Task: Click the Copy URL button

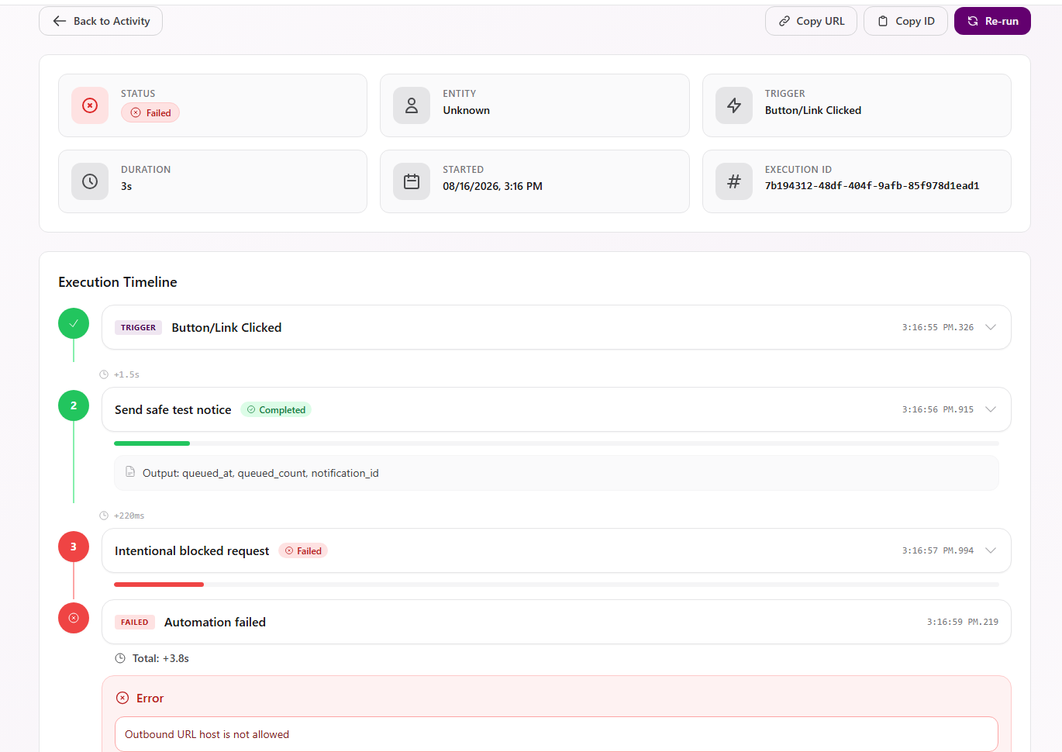Action: click(811, 21)
